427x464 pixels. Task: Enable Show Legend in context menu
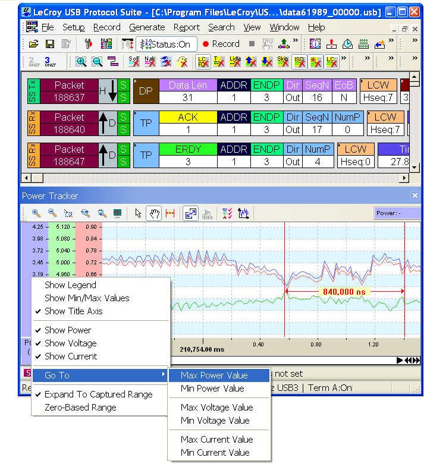(101, 285)
